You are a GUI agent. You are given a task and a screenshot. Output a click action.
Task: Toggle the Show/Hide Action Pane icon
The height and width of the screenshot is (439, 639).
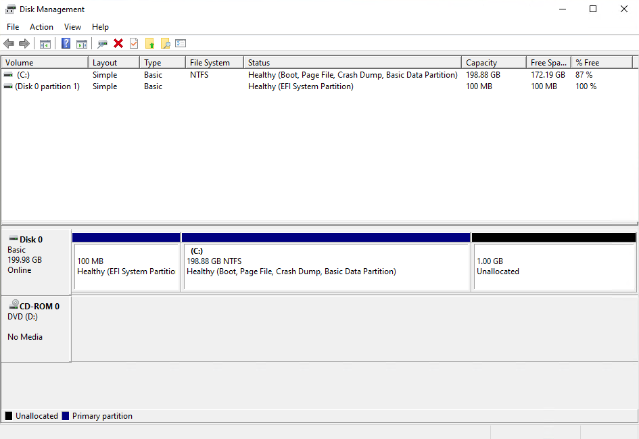click(x=82, y=44)
